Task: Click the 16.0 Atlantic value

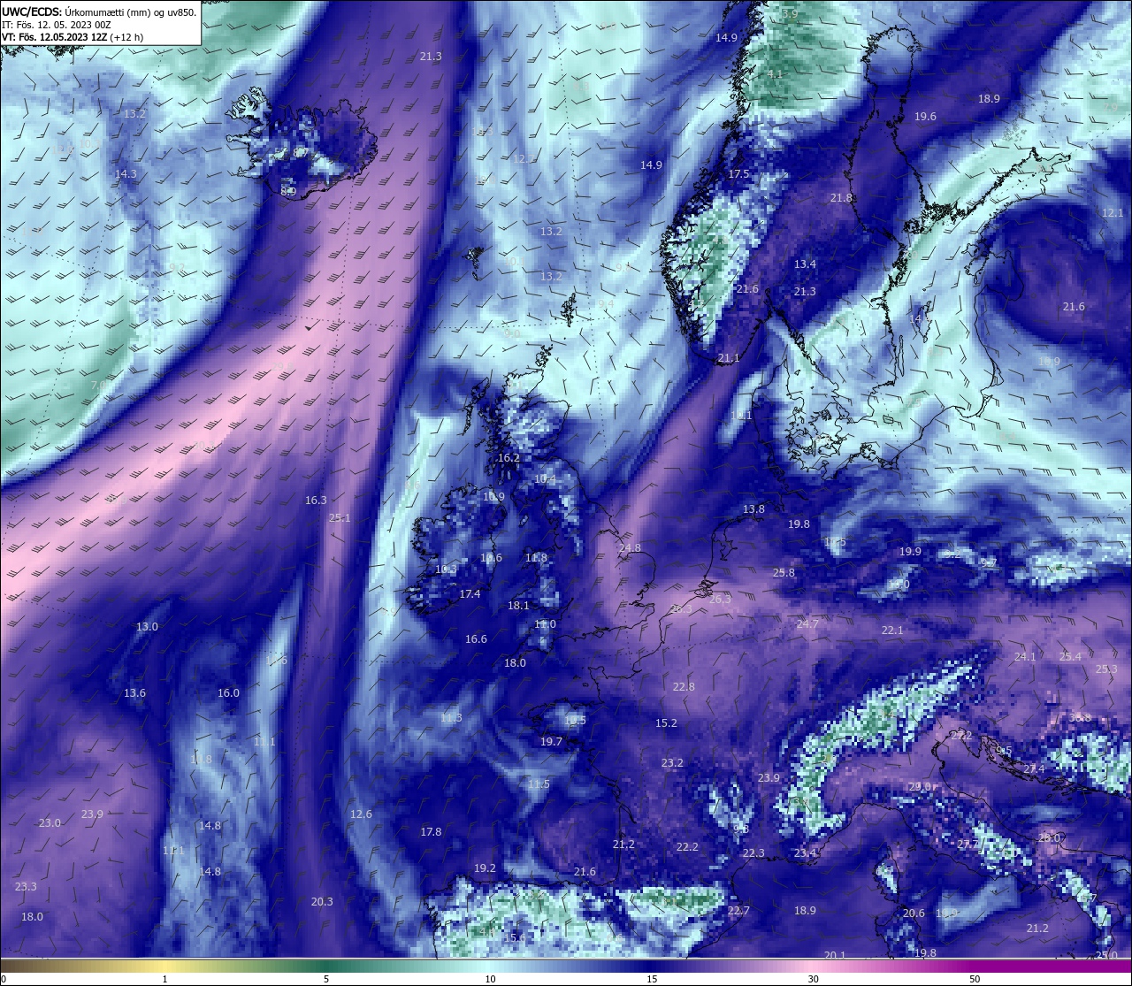Action: tap(228, 693)
